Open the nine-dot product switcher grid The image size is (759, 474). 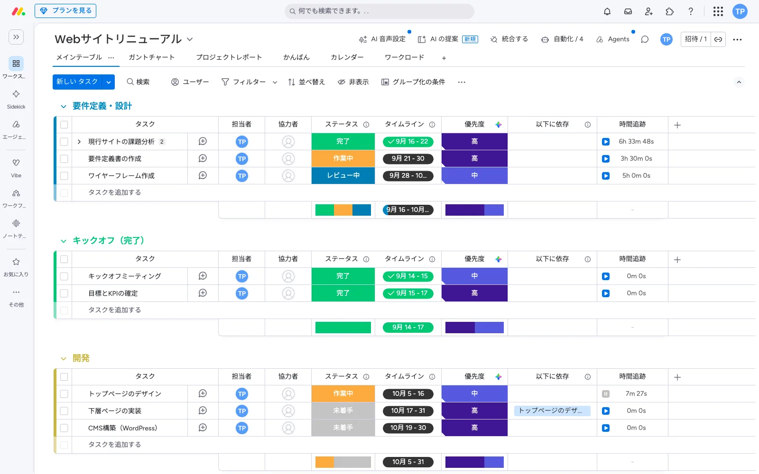click(718, 11)
